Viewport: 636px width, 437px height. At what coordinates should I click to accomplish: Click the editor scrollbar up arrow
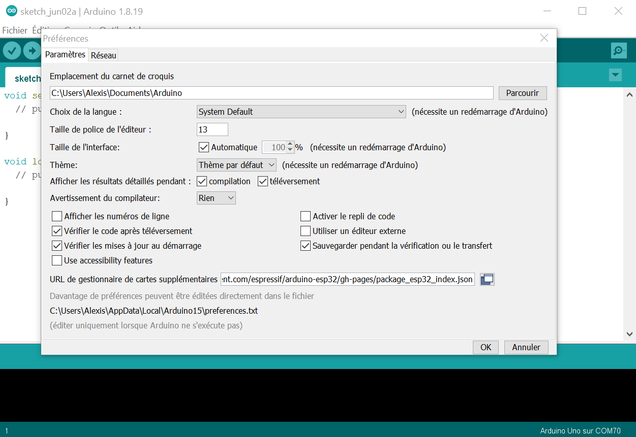[630, 94]
